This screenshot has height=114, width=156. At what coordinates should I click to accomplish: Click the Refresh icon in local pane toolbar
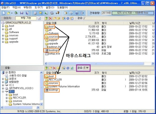pos(72,68)
